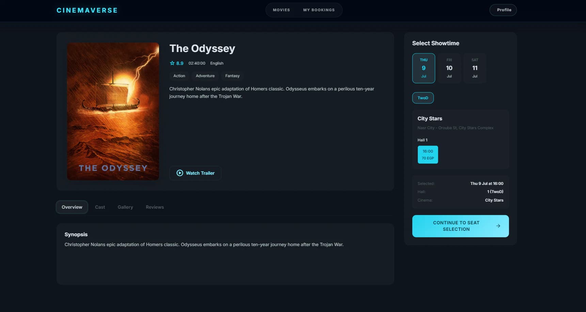Image resolution: width=586 pixels, height=312 pixels.
Task: Click Continue to Seat Selection button
Action: point(460,226)
